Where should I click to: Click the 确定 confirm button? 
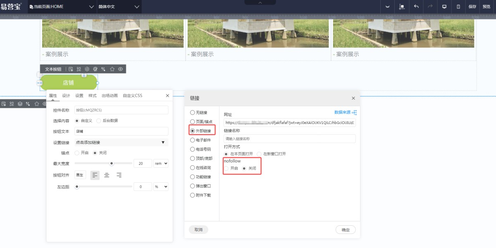tap(346, 230)
